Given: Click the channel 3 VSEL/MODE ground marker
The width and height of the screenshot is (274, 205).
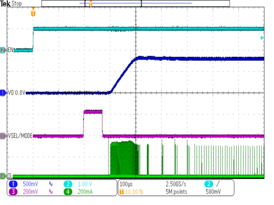Looking at the screenshot, I should point(3,136).
